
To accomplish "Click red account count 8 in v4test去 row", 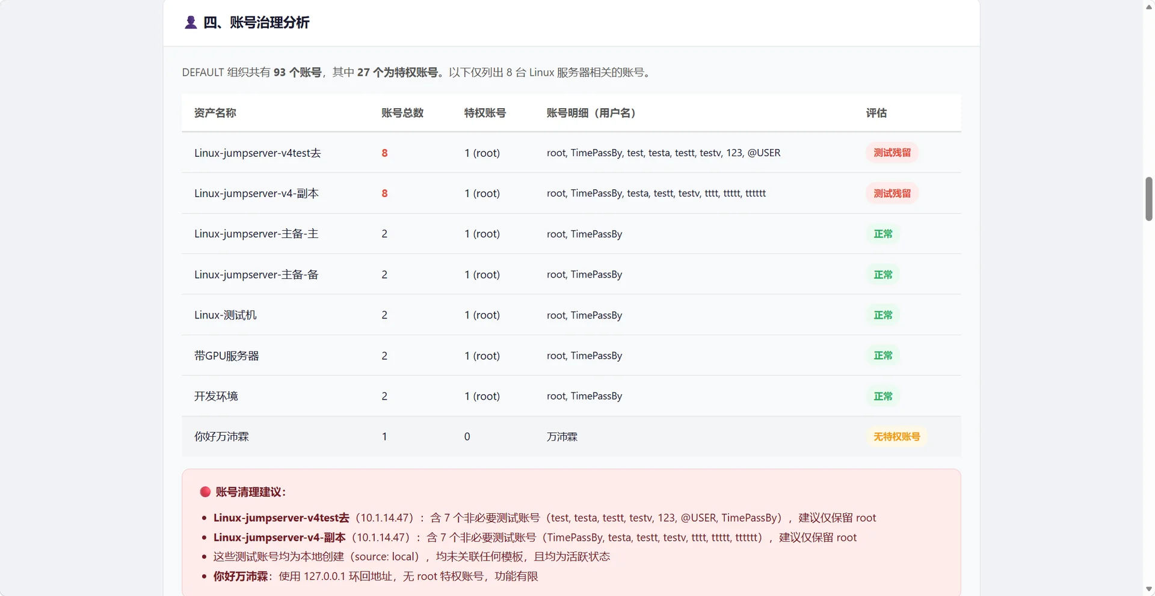I will (x=384, y=153).
